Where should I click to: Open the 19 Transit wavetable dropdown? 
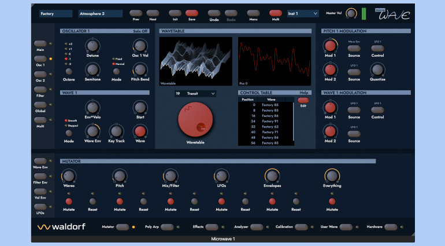pos(195,94)
